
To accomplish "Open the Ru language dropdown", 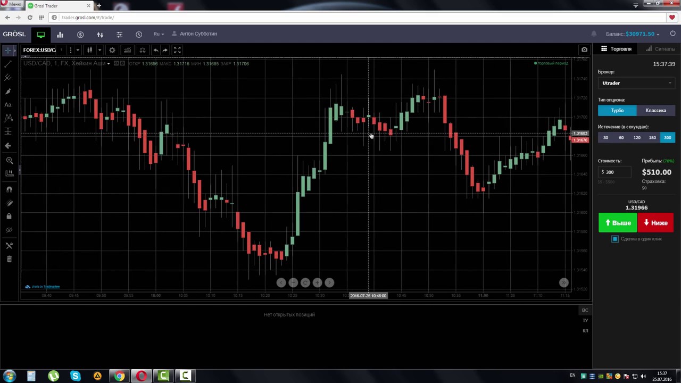I will coord(159,34).
